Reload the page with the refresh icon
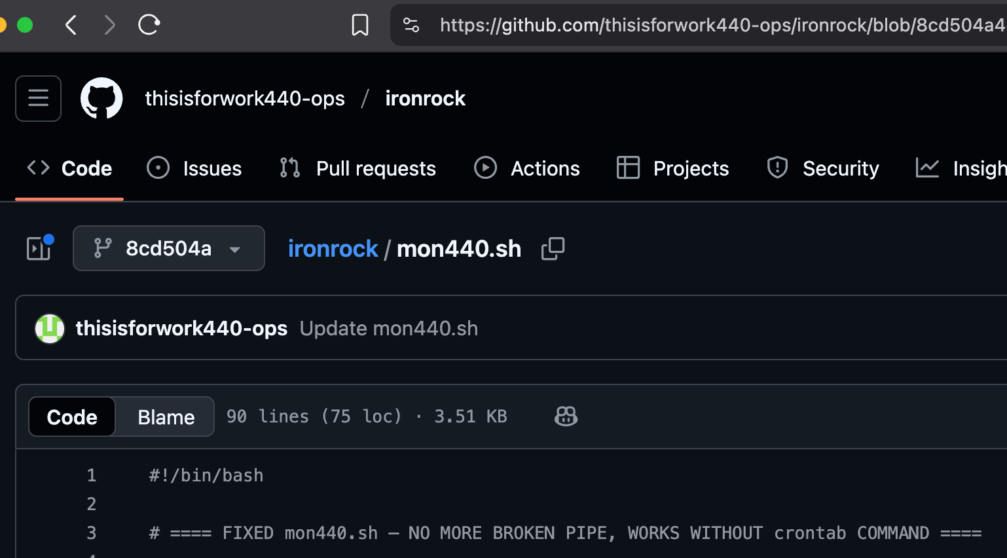 pyautogui.click(x=149, y=25)
